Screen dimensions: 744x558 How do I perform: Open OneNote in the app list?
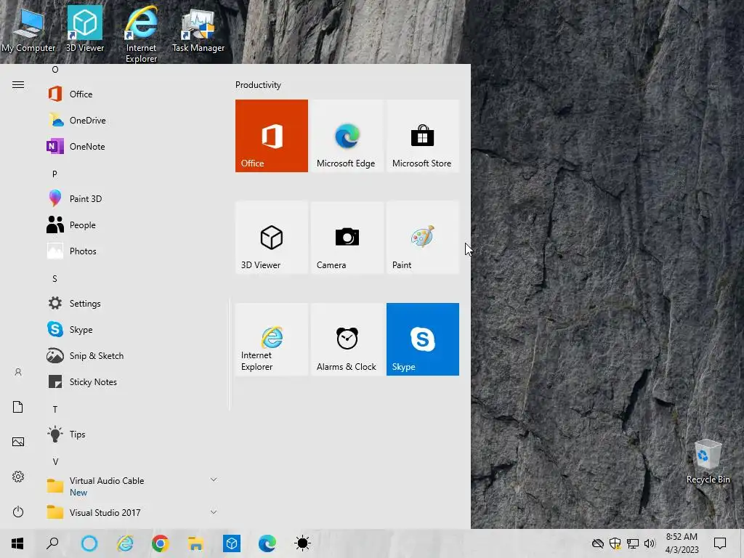[x=132, y=146]
